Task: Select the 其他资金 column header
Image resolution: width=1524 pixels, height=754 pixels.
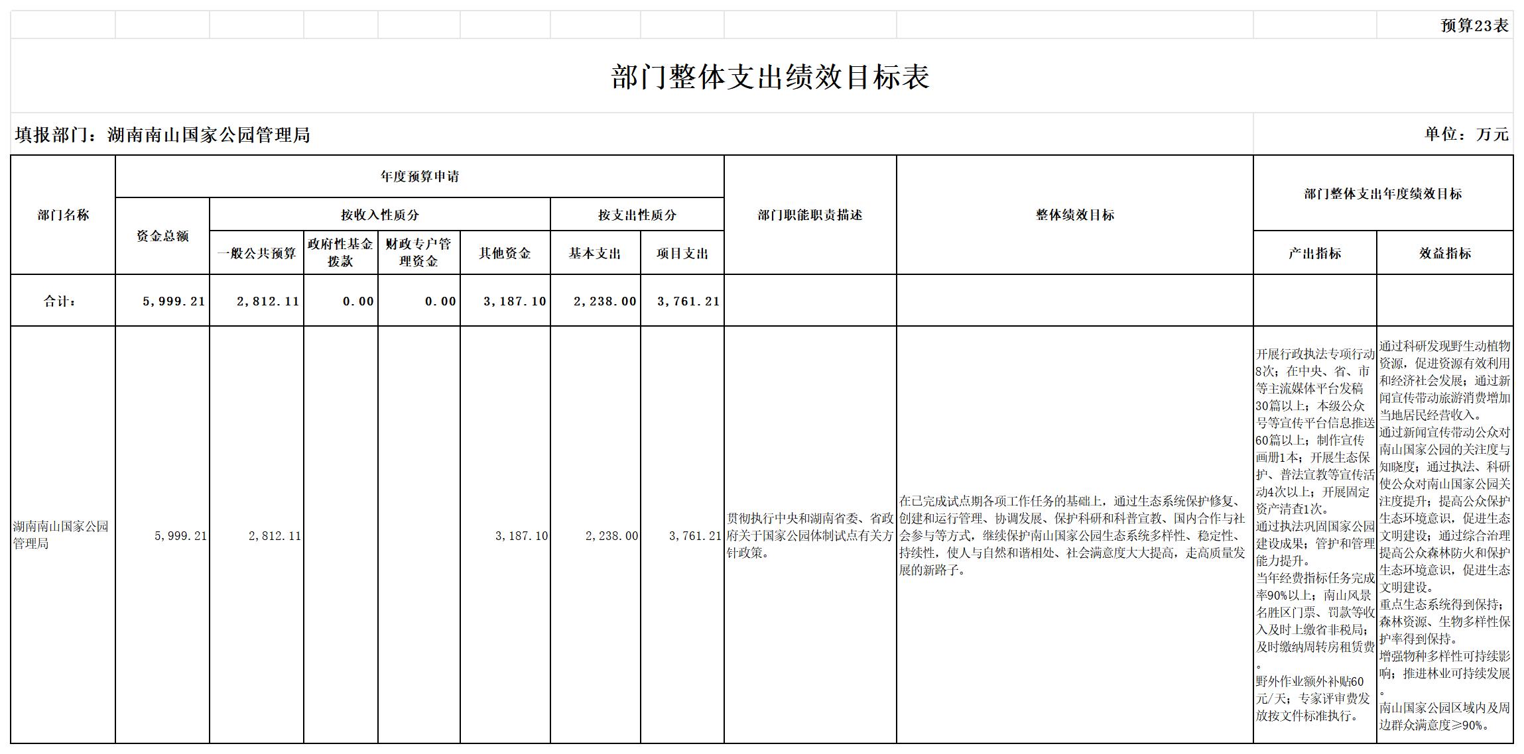Action: [x=505, y=253]
